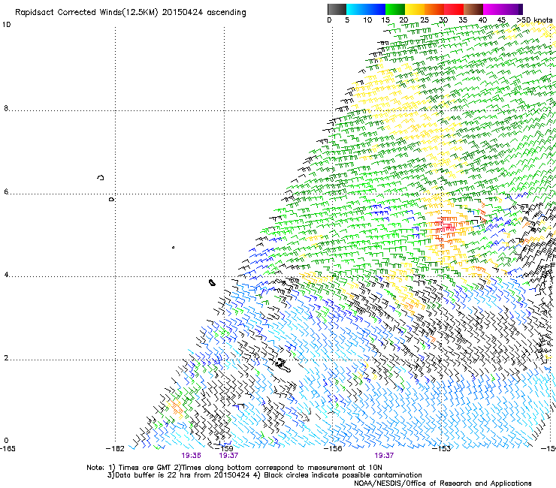Choose the yellow 20-25 knot legend swatch
The height and width of the screenshot is (488, 556).
pyautogui.click(x=415, y=9)
